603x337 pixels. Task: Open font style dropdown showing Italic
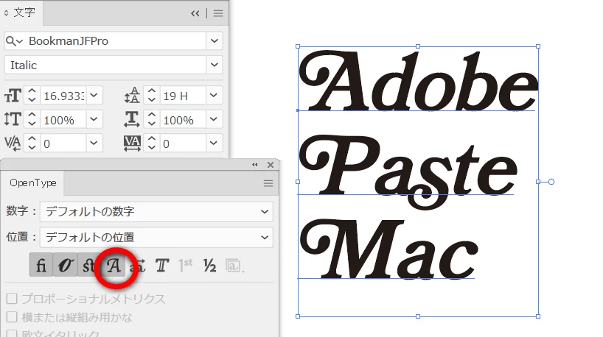tap(215, 65)
